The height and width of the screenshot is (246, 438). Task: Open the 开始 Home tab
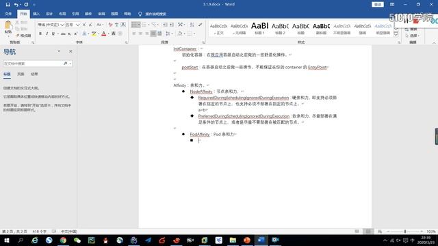pyautogui.click(x=23, y=14)
